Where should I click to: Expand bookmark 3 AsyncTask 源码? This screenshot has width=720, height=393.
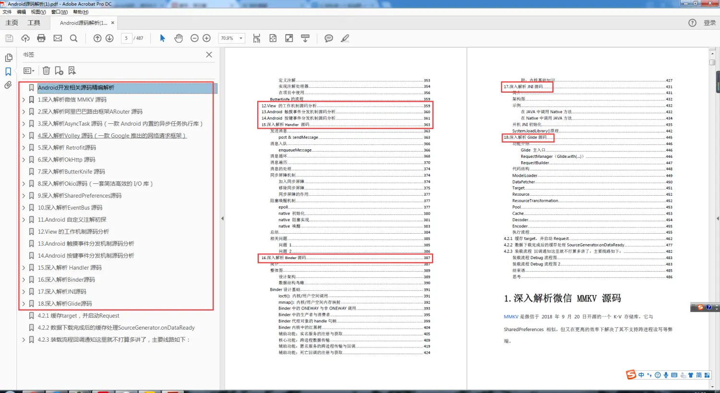coord(24,124)
